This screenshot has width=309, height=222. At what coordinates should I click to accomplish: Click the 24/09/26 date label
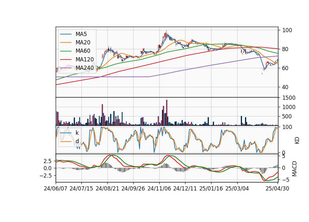pyautogui.click(x=133, y=189)
